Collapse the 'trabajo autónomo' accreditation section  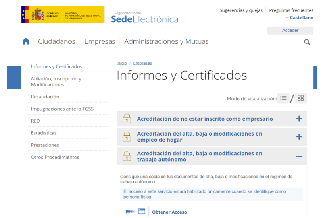click(299, 156)
